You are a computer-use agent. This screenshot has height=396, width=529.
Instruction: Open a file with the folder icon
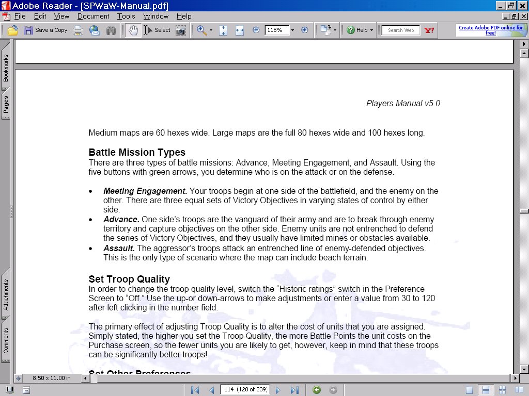13,30
